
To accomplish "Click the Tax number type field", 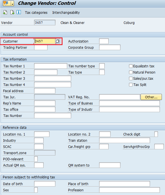I will pos(102,66).
